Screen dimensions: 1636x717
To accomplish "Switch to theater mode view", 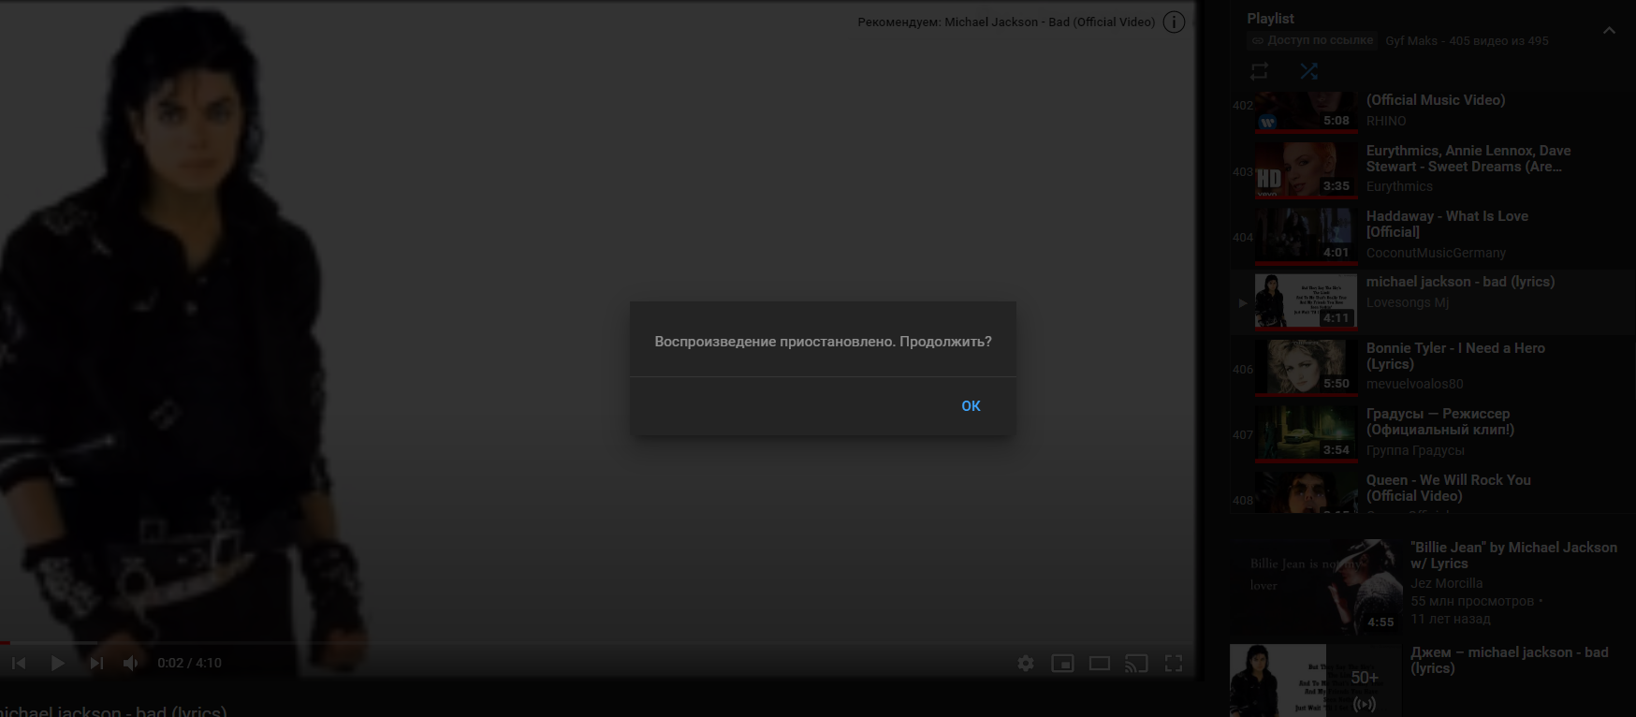I will [1100, 663].
